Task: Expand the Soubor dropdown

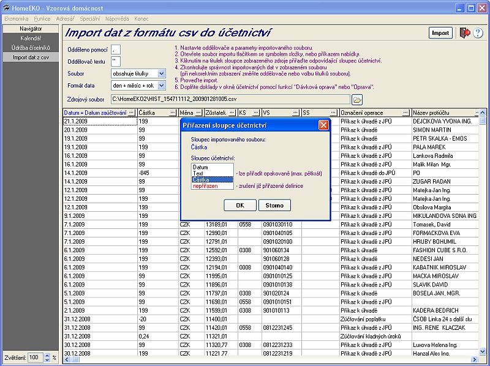Action: pyautogui.click(x=162, y=73)
